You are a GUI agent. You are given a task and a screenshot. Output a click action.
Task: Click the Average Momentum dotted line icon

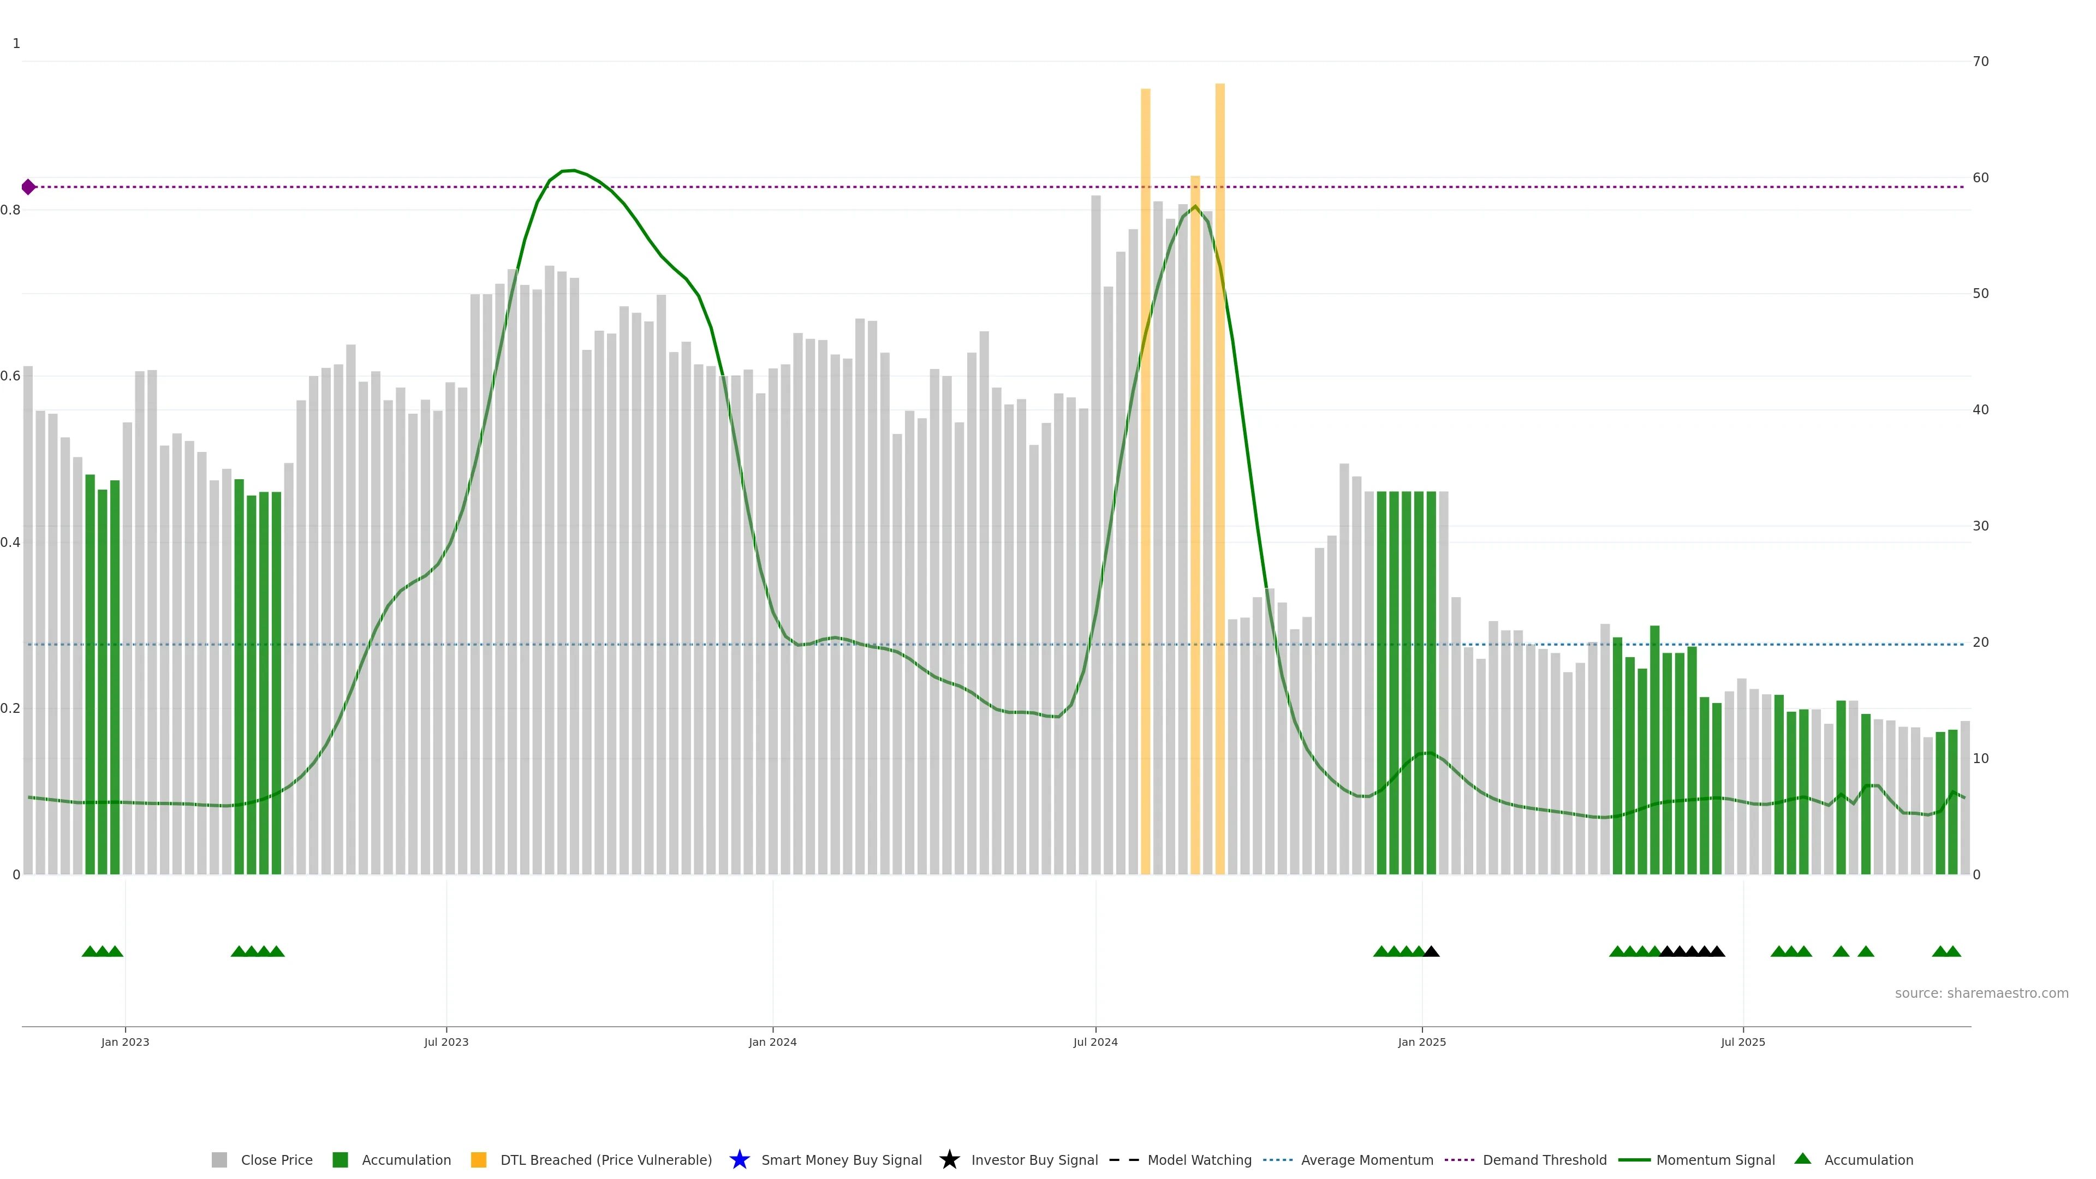click(1277, 1159)
